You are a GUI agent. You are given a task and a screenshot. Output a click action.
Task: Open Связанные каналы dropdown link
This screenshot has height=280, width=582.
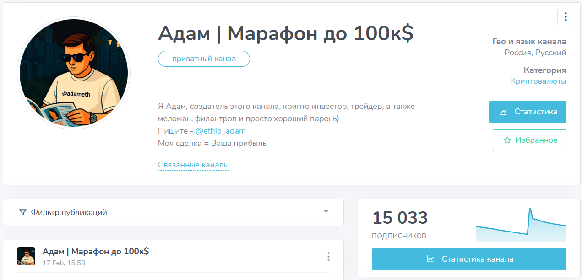(x=193, y=165)
